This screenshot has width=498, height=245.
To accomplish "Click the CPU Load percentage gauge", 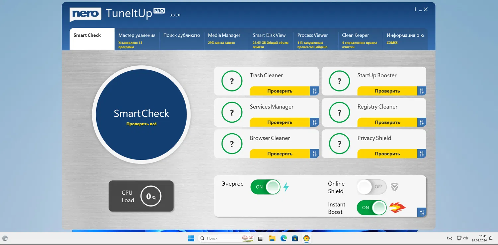I will (x=151, y=196).
